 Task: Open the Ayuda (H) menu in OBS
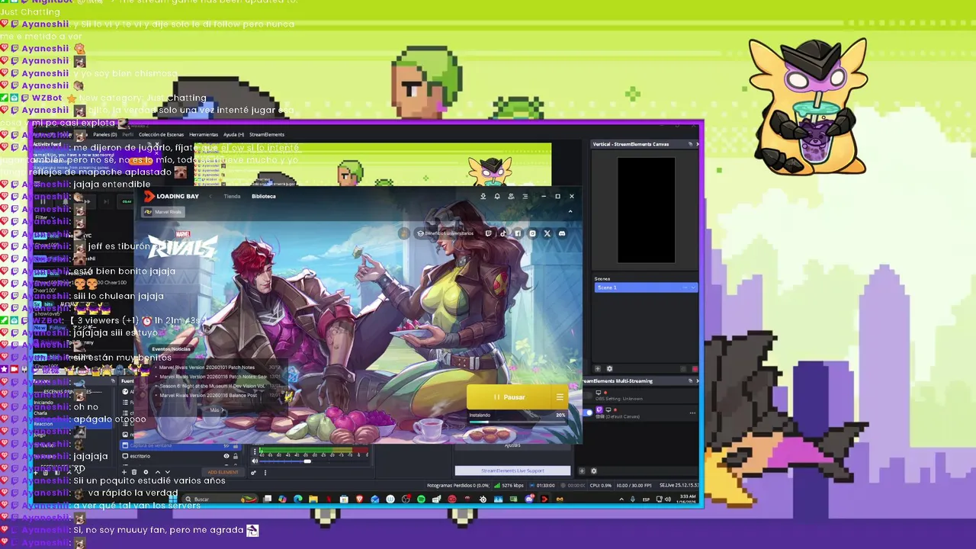click(x=233, y=134)
